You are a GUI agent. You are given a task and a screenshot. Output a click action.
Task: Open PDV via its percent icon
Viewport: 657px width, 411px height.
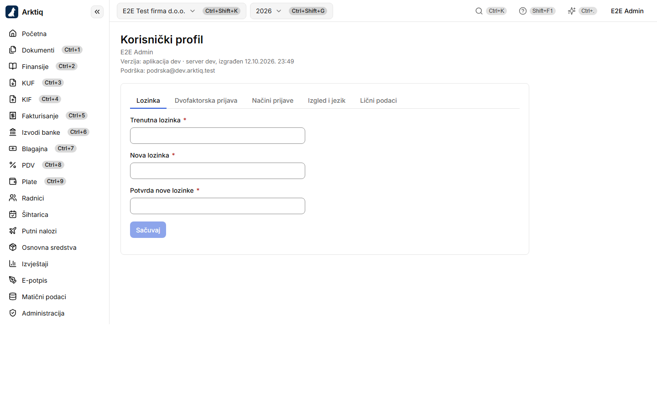coord(13,165)
